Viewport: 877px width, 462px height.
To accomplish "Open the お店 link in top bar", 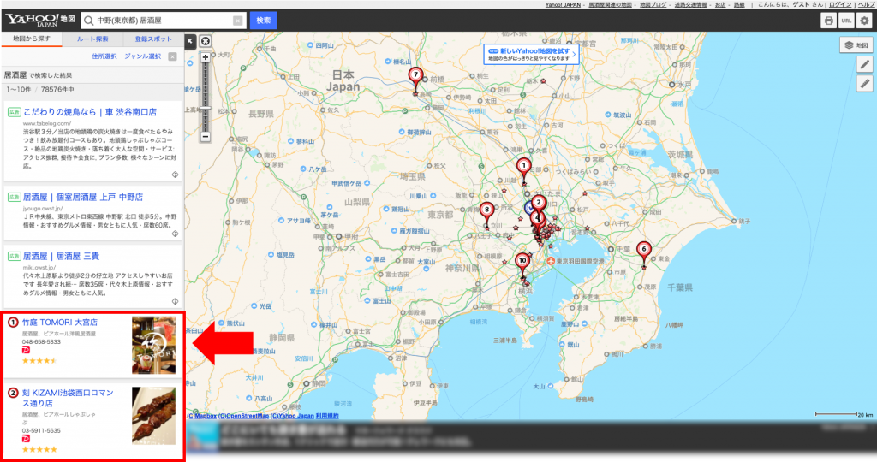I will click(x=720, y=4).
